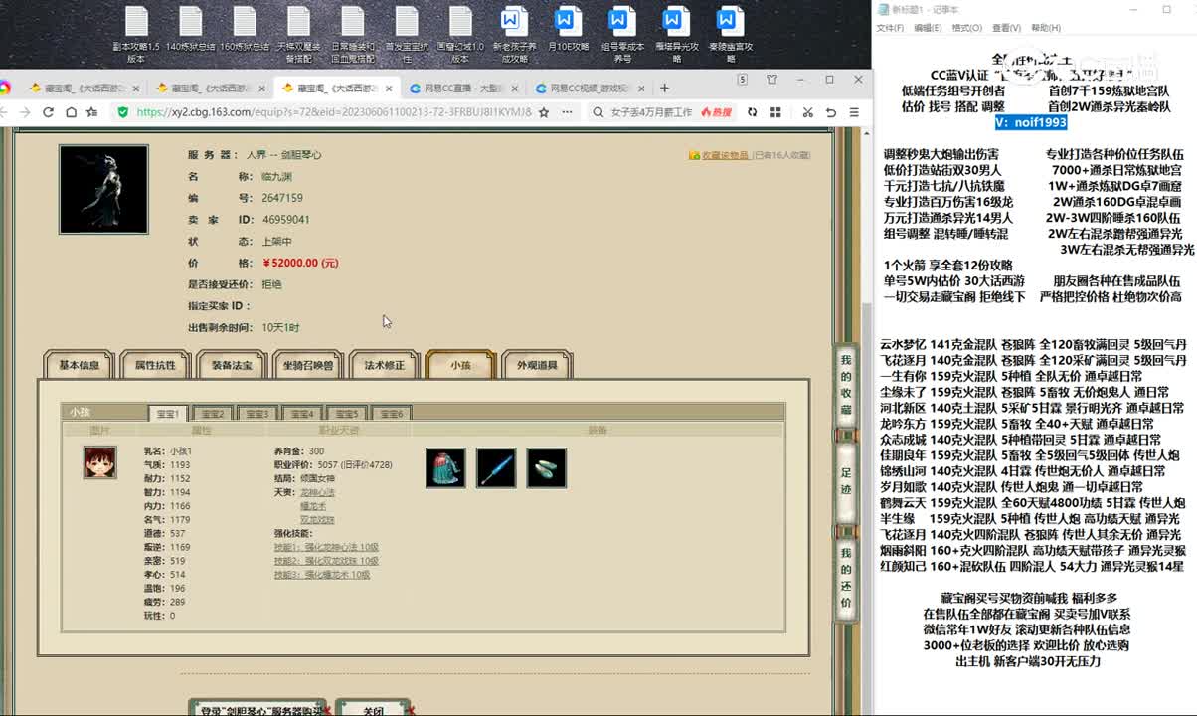Click the child's shoes equipment icon
This screenshot has width=1197, height=716.
click(547, 467)
